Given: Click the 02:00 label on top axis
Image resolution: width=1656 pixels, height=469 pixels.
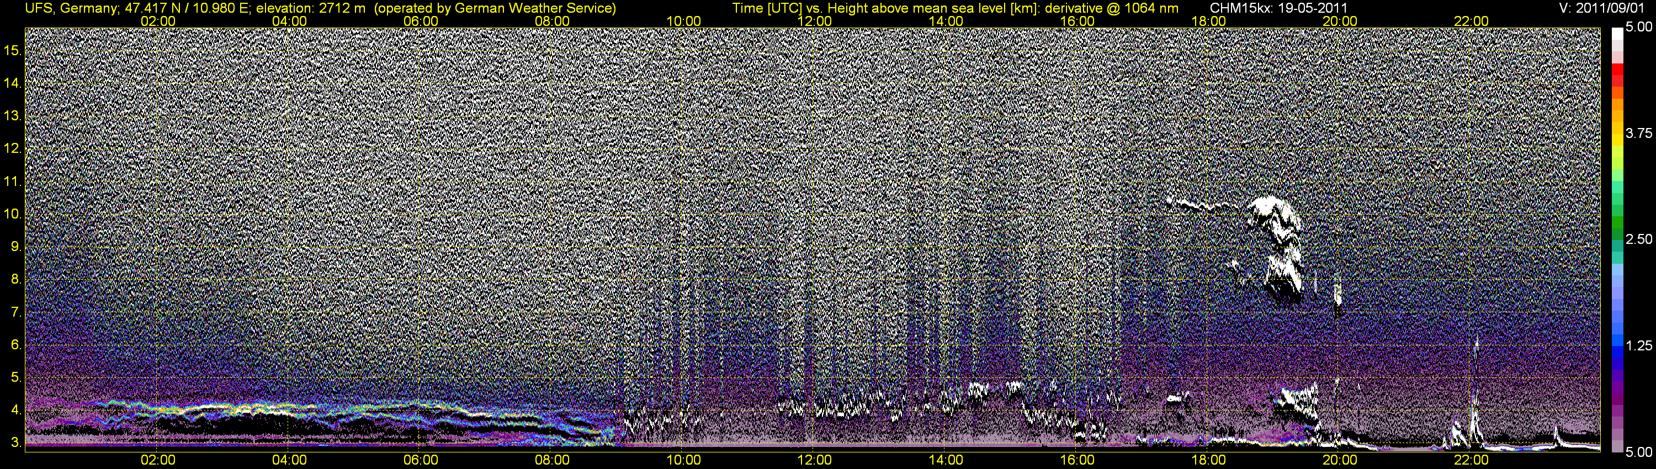Looking at the screenshot, I should click(158, 21).
